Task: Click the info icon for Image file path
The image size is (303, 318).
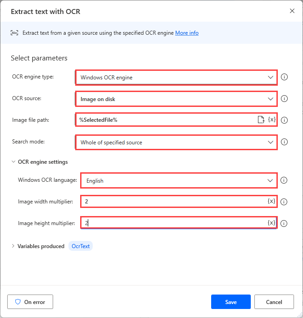Action: pyautogui.click(x=284, y=120)
